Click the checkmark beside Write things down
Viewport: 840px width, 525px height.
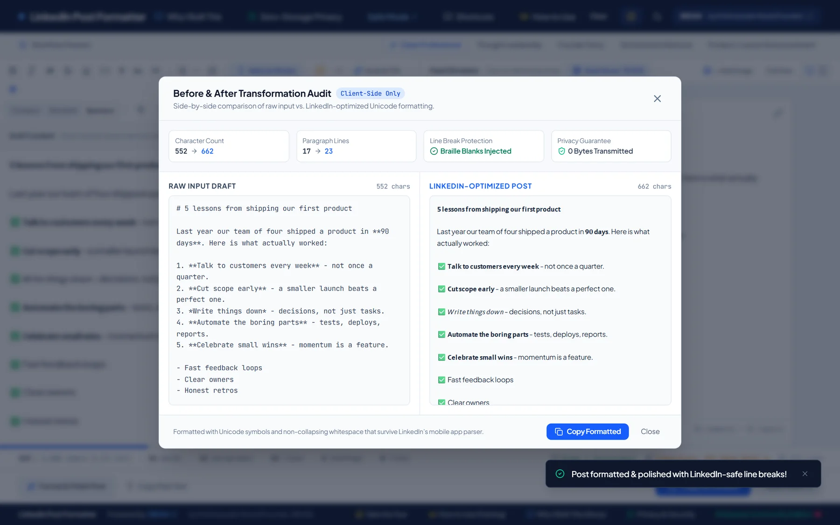click(x=441, y=312)
